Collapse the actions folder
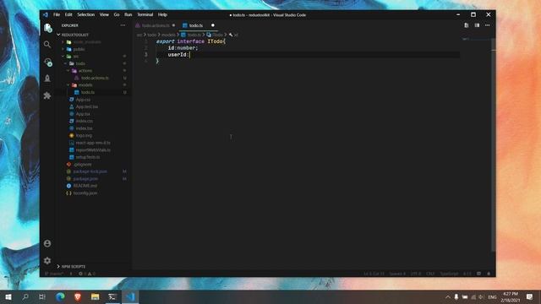 [68, 71]
